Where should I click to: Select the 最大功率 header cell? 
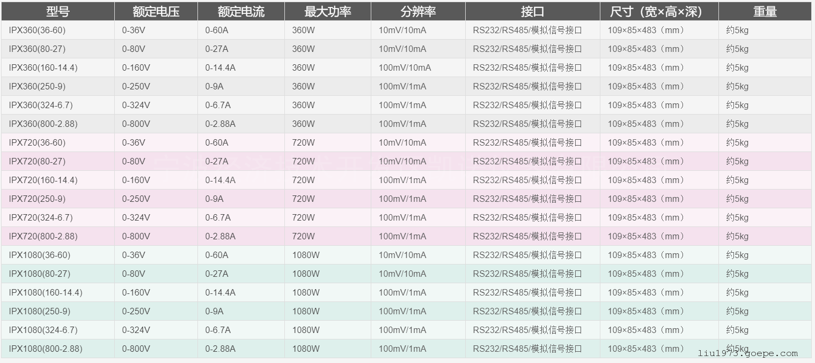(x=327, y=12)
